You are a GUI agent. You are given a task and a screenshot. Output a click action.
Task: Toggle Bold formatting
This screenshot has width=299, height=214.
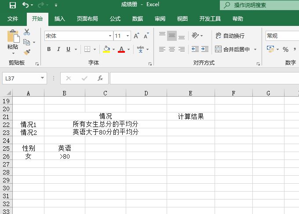49,49
